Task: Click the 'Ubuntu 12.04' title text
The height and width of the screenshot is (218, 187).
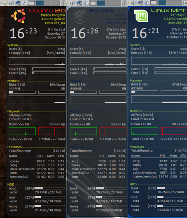Action: click(x=47, y=11)
